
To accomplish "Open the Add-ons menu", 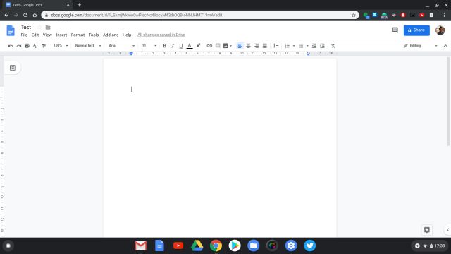I will [x=111, y=35].
